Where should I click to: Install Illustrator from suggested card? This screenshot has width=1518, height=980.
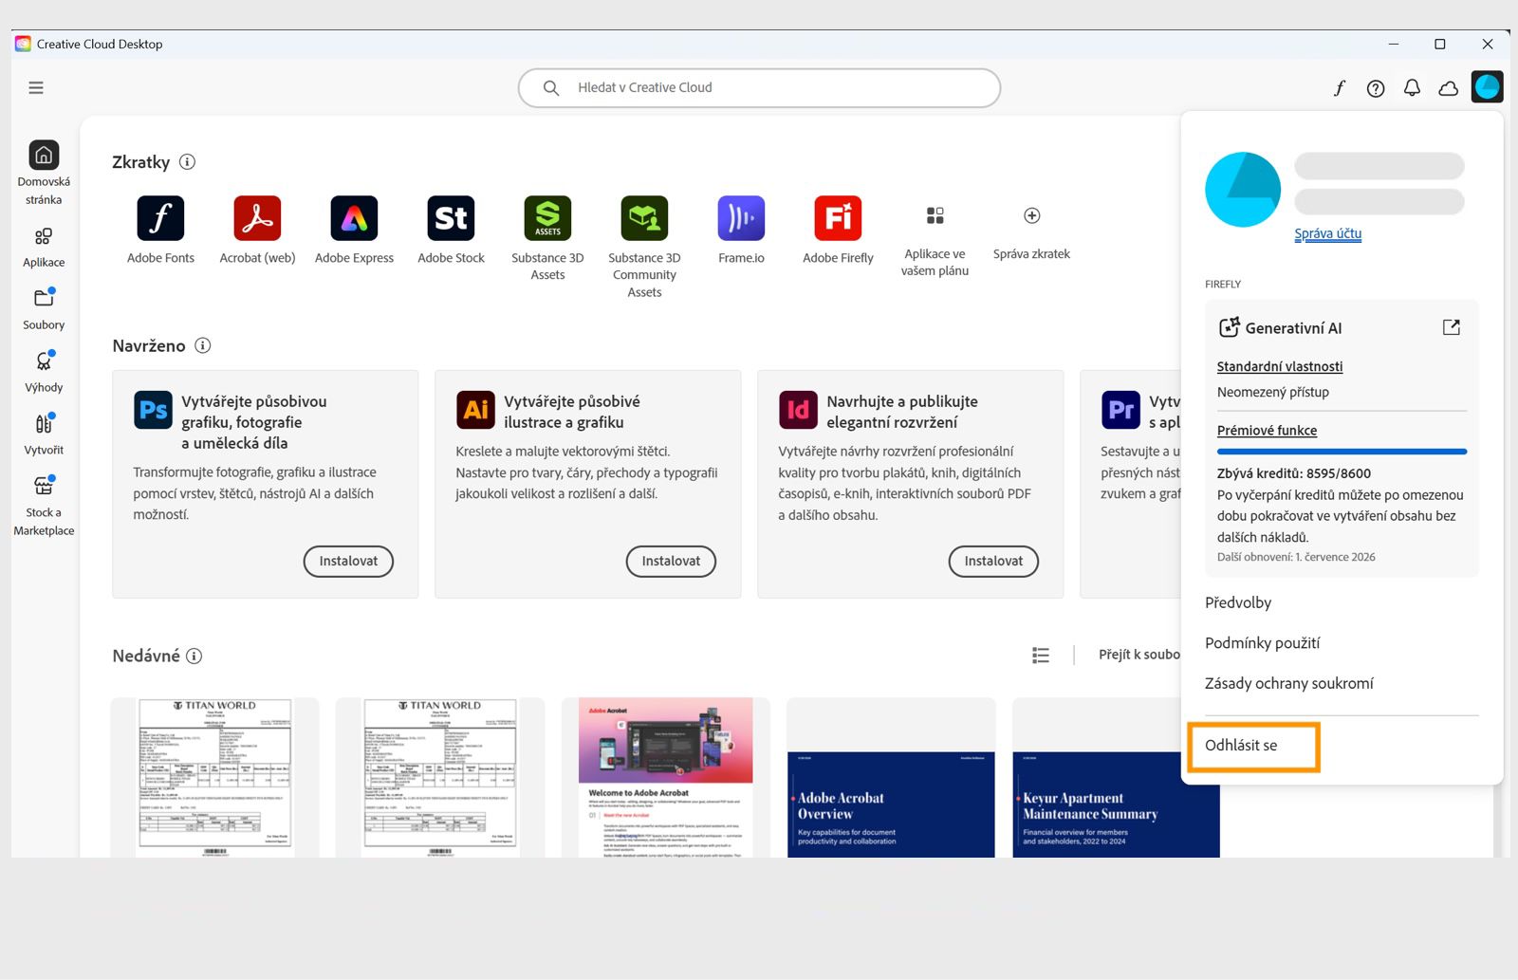671,561
